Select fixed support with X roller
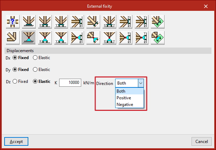Screen dimensions: 216x150 click(45, 22)
